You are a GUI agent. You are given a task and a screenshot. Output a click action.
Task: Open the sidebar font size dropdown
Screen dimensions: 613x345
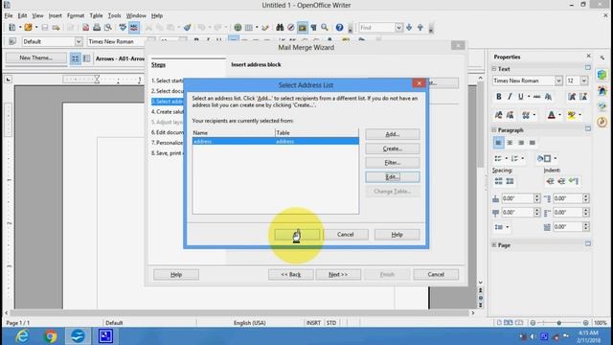click(x=583, y=80)
